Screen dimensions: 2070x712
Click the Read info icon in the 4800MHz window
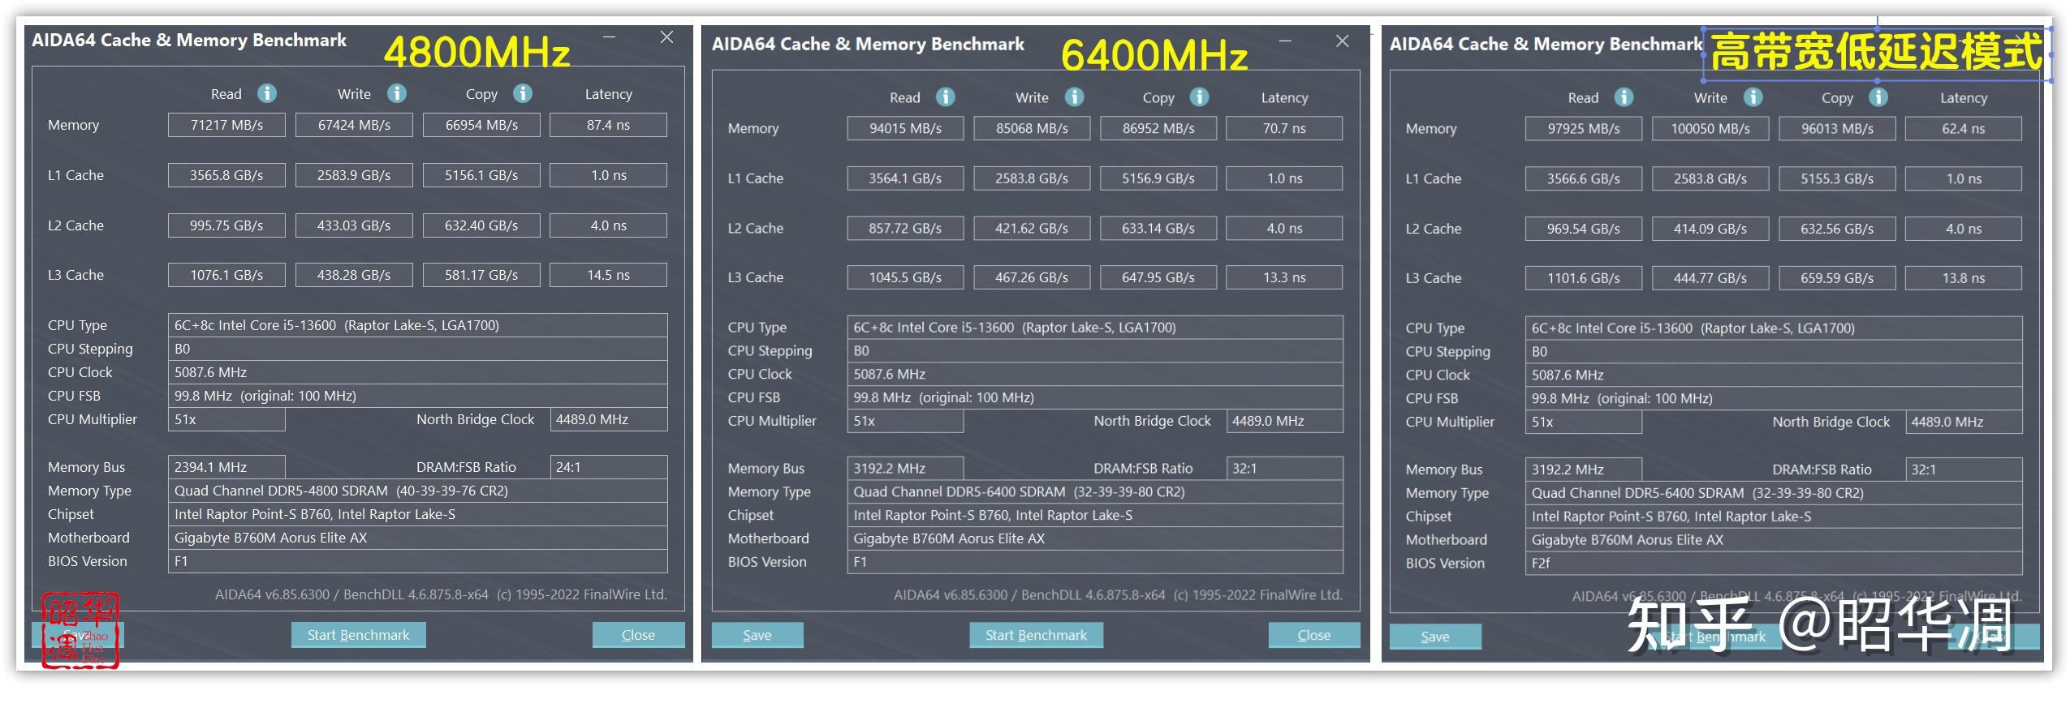point(267,93)
